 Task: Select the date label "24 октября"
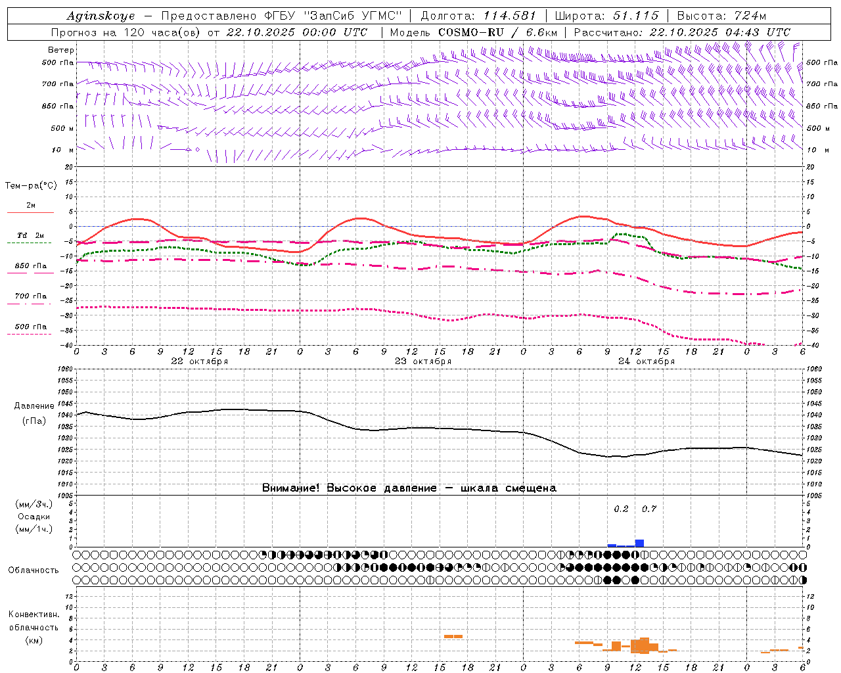click(647, 361)
